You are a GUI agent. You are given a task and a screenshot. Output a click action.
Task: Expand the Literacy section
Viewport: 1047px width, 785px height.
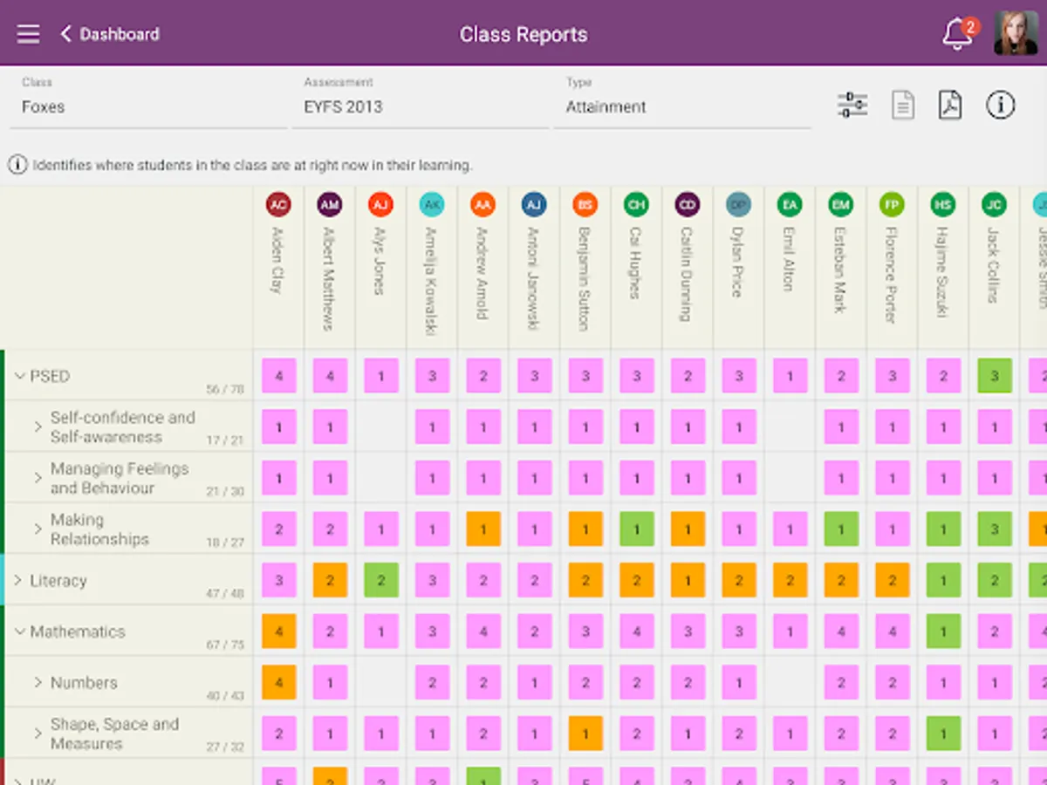(x=18, y=580)
